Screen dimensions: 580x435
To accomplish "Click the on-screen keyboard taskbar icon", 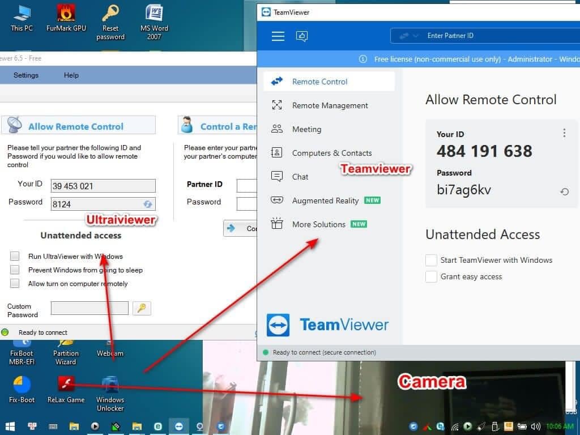I will pyautogui.click(x=53, y=427).
